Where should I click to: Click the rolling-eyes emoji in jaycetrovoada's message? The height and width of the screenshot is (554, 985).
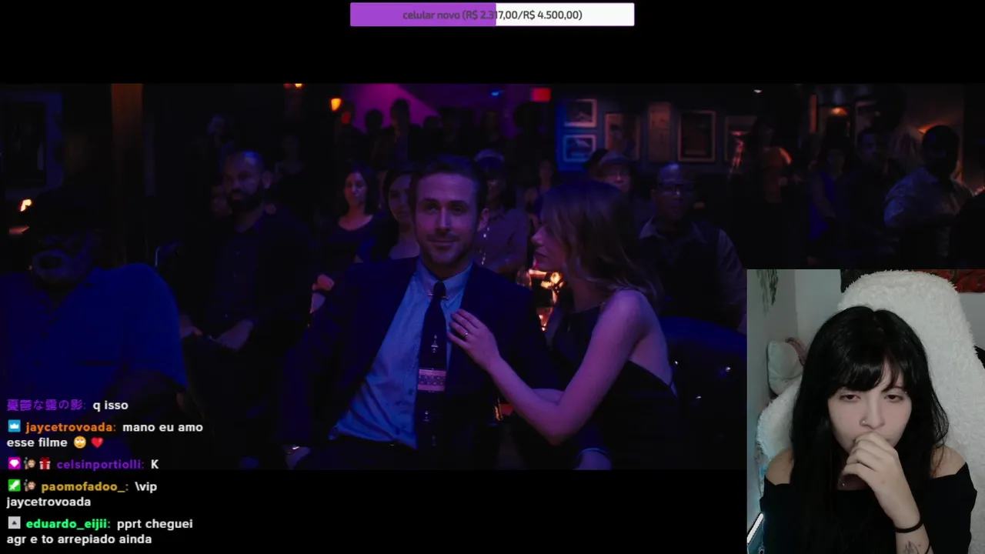pos(80,442)
